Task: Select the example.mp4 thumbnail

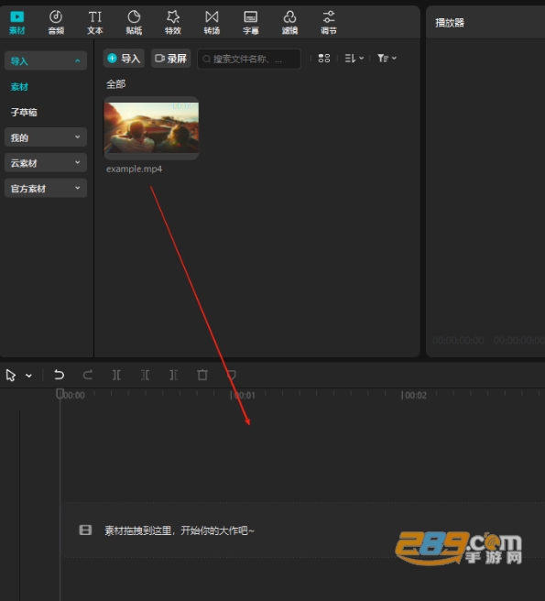Action: tap(151, 128)
